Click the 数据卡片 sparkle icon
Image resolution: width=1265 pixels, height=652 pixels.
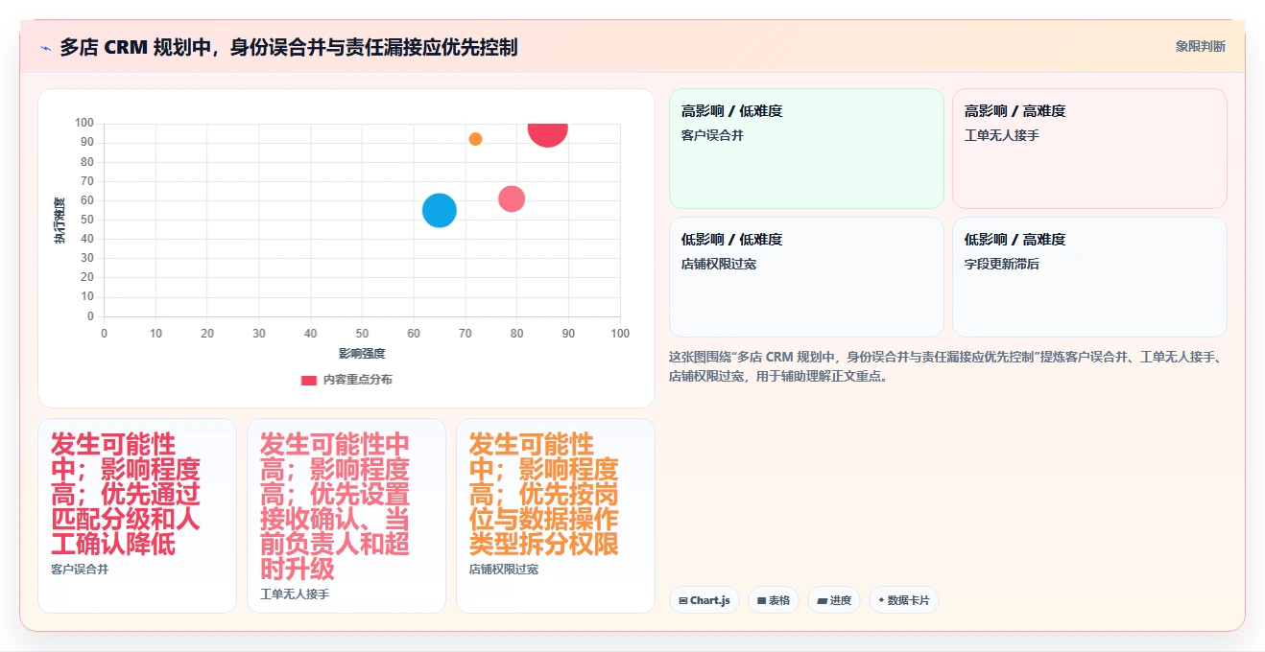coord(881,600)
